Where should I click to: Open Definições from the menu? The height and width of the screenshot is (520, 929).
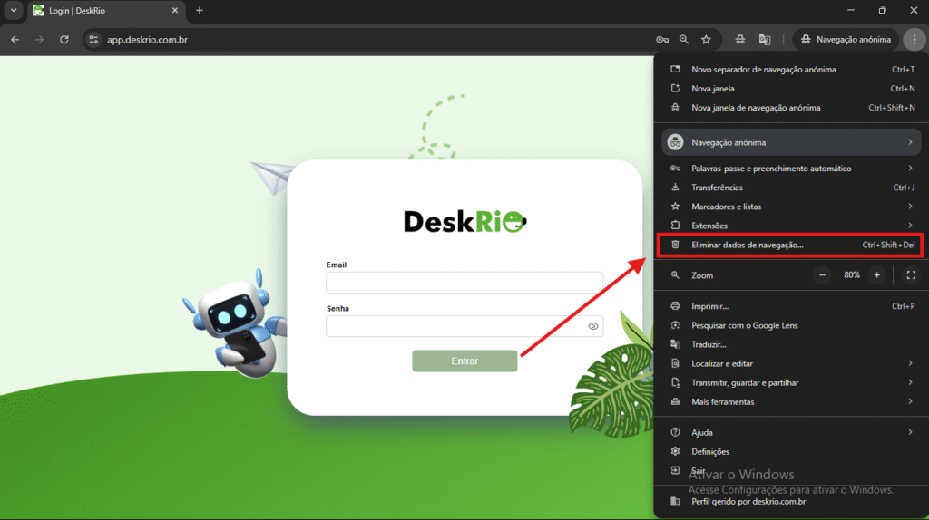(x=791, y=451)
